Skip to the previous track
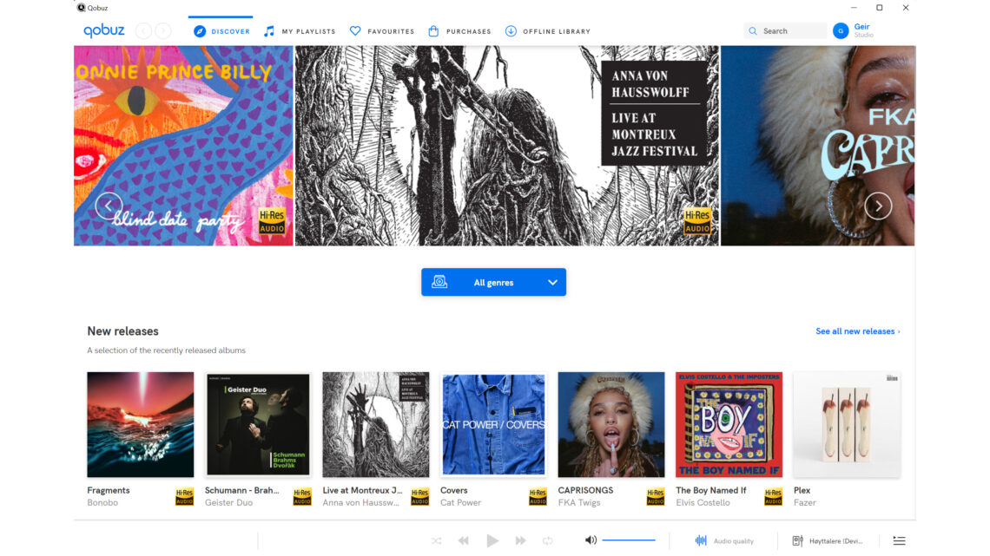Viewport: 990px width, 556px height. tap(464, 541)
